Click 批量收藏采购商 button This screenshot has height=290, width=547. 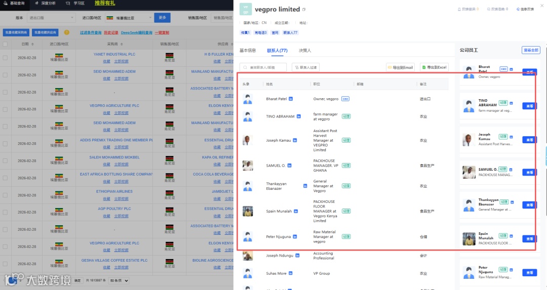[16, 32]
